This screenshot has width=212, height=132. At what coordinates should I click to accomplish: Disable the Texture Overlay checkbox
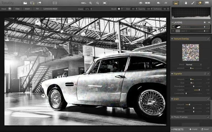208,39
